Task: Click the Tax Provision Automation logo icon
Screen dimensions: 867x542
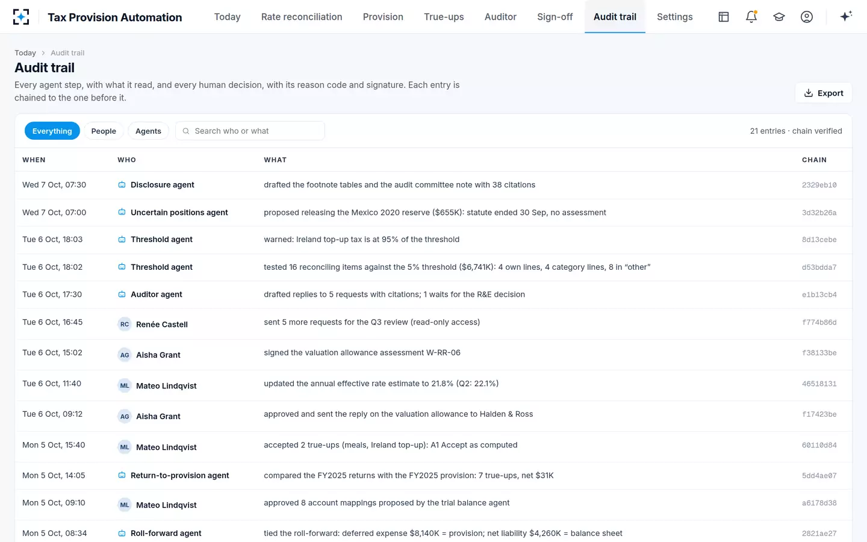Action: click(21, 17)
